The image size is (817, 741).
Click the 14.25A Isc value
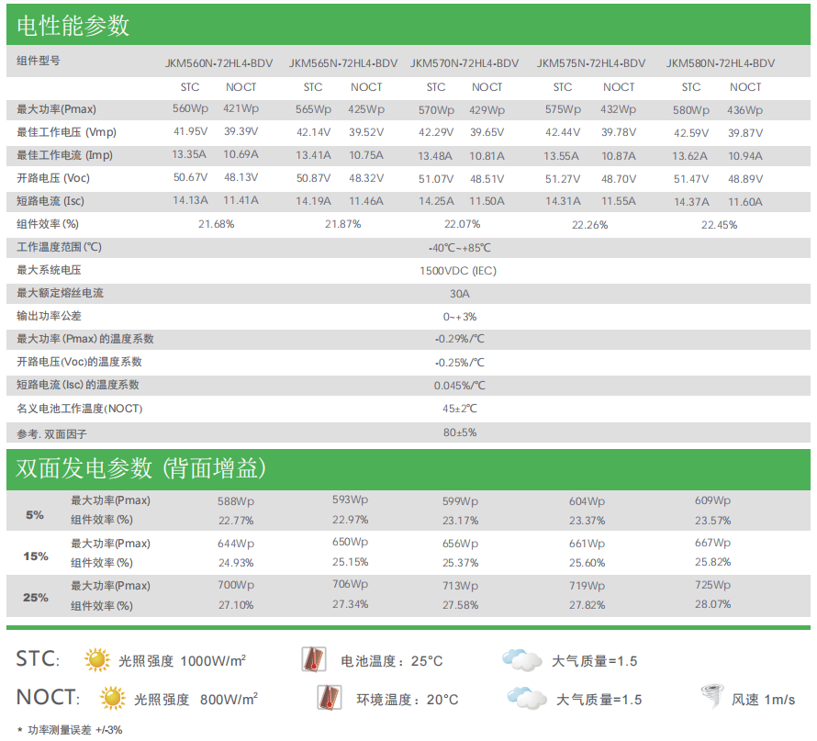(436, 201)
